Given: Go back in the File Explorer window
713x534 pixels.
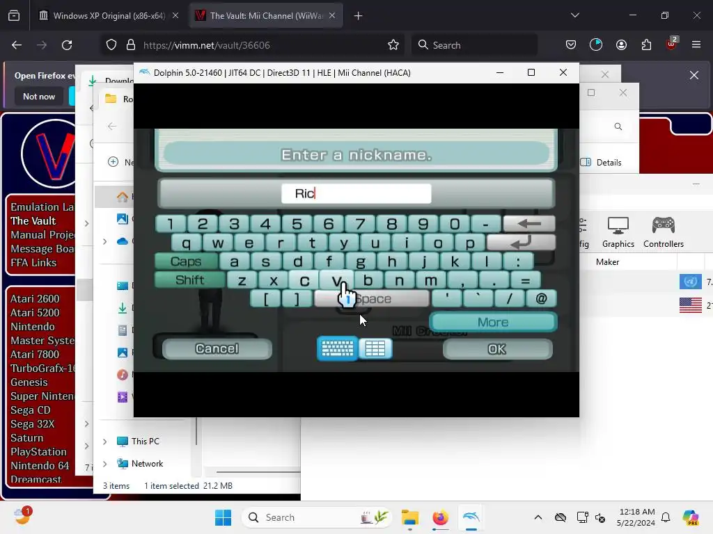Looking at the screenshot, I should [x=112, y=127].
